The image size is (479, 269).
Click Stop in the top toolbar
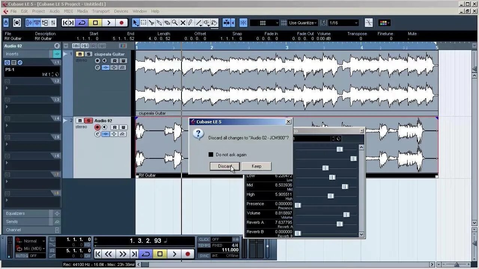95,23
